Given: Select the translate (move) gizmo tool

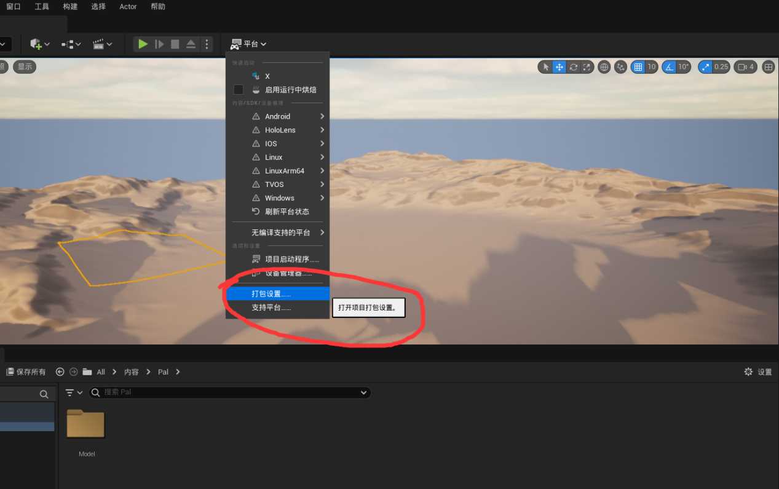Looking at the screenshot, I should 559,67.
